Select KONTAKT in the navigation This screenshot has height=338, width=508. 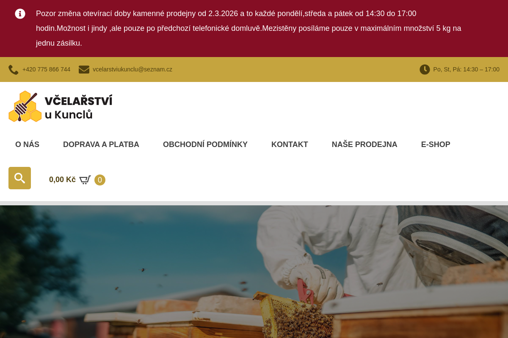(x=290, y=144)
